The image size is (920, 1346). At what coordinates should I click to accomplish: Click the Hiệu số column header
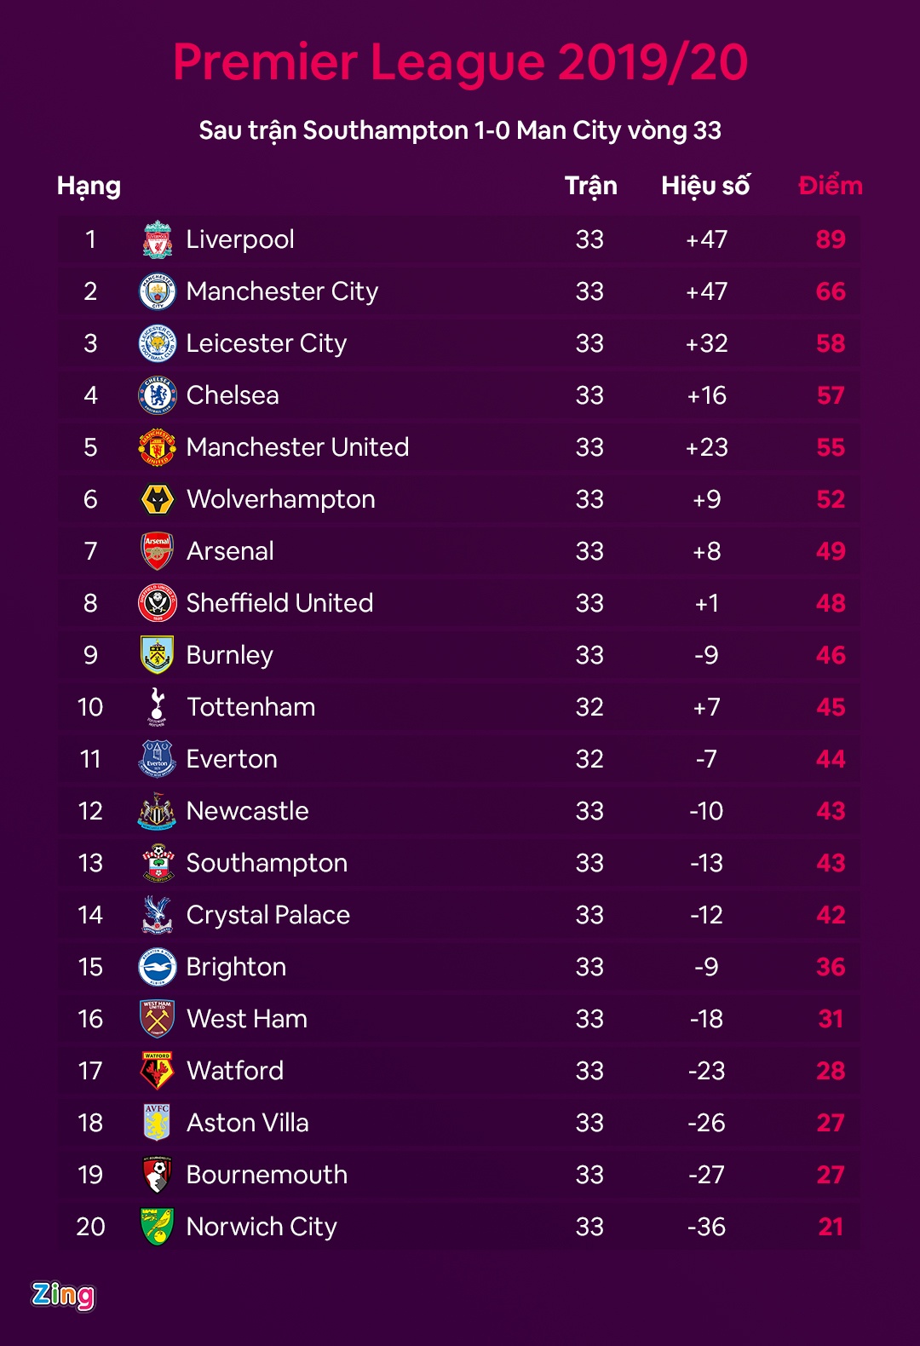point(705,186)
